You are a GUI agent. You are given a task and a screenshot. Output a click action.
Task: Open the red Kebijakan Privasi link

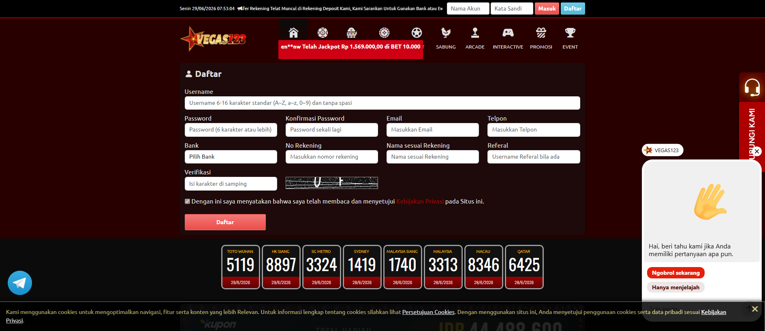click(x=420, y=201)
